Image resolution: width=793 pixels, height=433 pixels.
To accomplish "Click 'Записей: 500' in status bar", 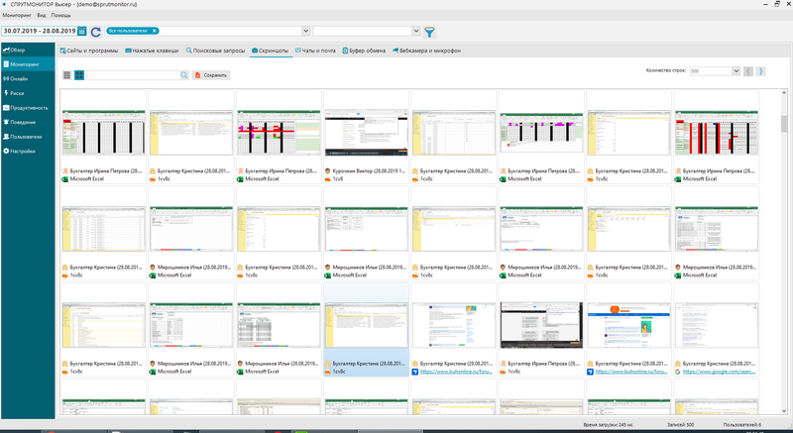I will pyautogui.click(x=681, y=425).
